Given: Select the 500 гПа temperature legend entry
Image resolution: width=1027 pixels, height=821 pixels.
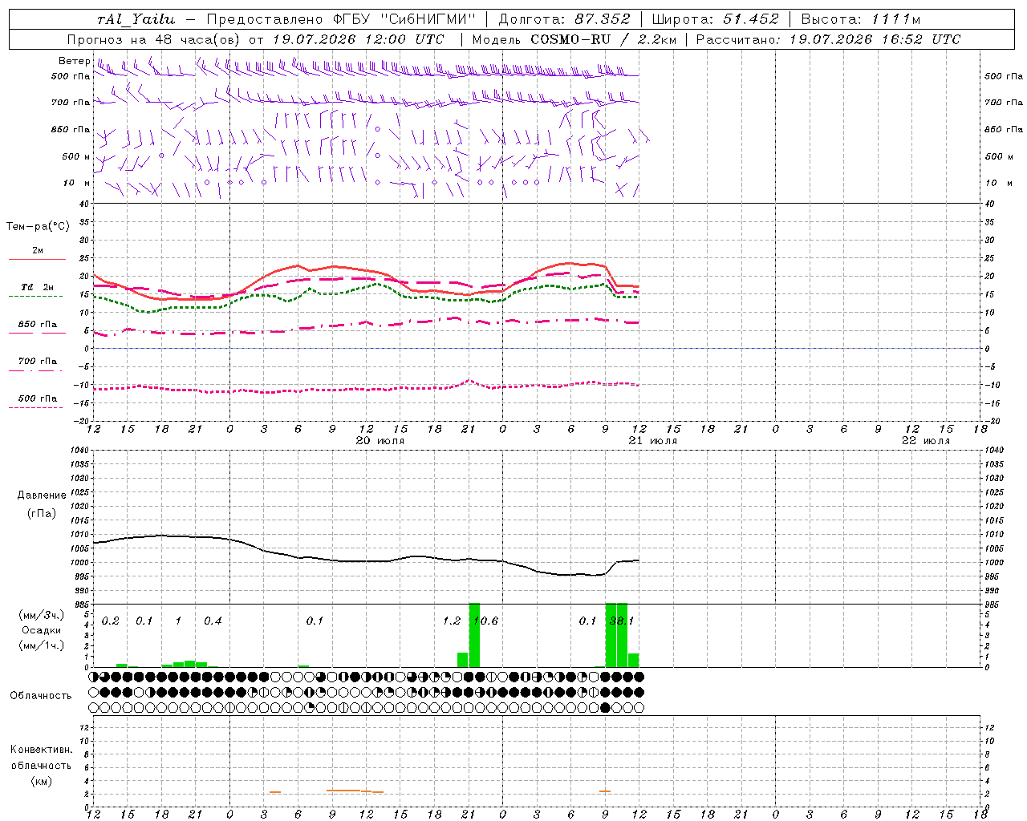Looking at the screenshot, I should coord(37,402).
